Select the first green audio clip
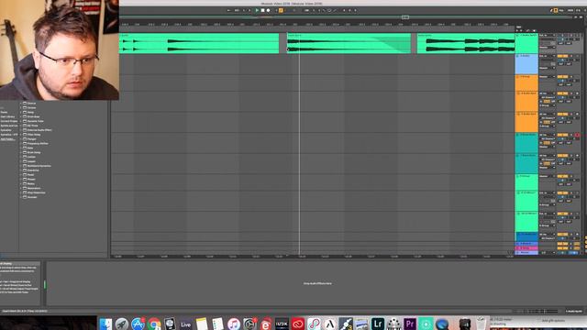This screenshot has width=587, height=330. pyautogui.click(x=199, y=43)
